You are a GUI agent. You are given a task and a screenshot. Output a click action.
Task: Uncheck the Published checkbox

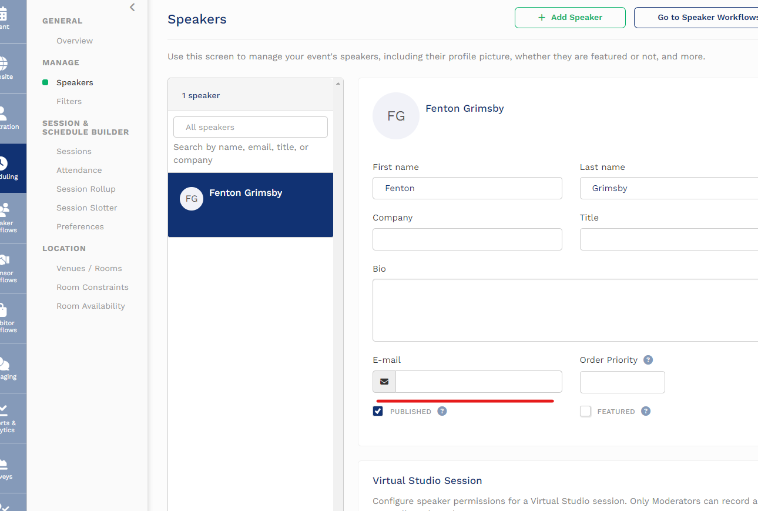tap(378, 411)
